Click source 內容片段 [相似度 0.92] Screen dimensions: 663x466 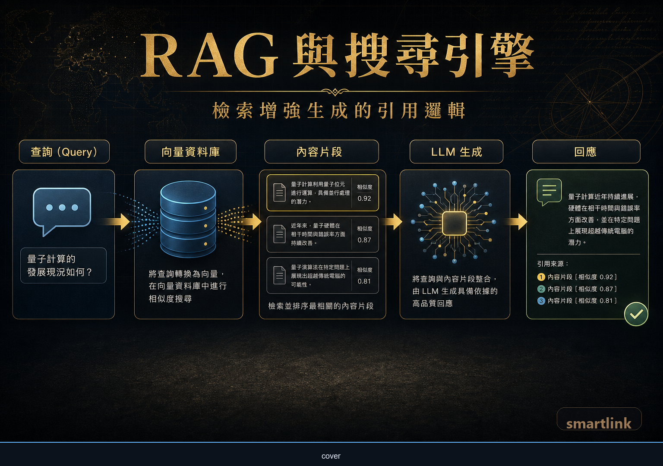(582, 277)
